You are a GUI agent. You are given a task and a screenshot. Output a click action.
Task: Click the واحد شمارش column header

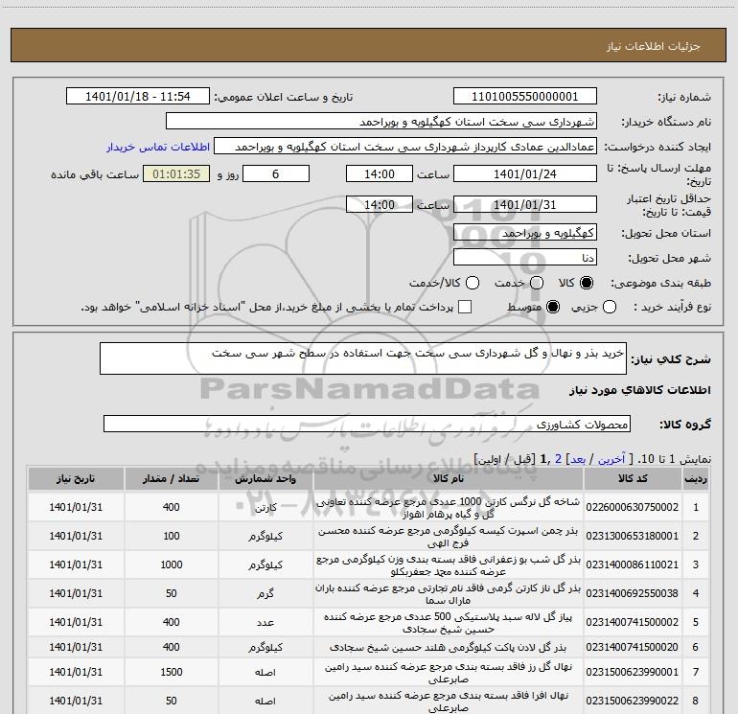click(265, 478)
